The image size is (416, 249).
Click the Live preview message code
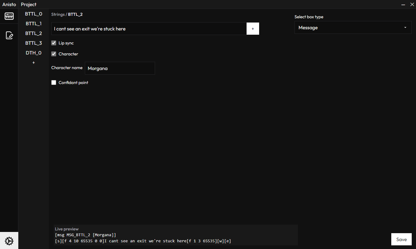click(143, 238)
